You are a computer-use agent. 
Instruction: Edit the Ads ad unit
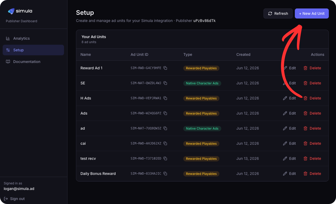(290, 113)
